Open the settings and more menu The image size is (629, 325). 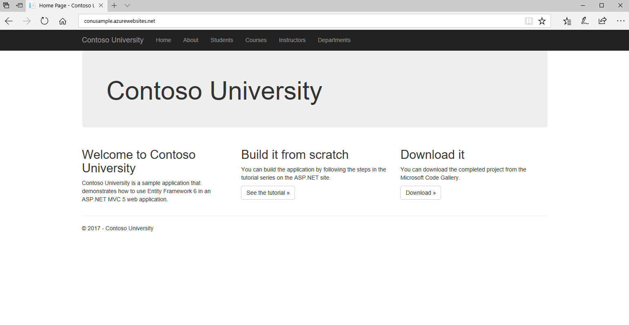[620, 21]
